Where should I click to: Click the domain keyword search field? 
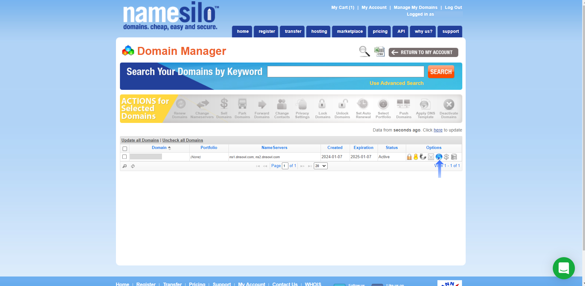point(345,72)
